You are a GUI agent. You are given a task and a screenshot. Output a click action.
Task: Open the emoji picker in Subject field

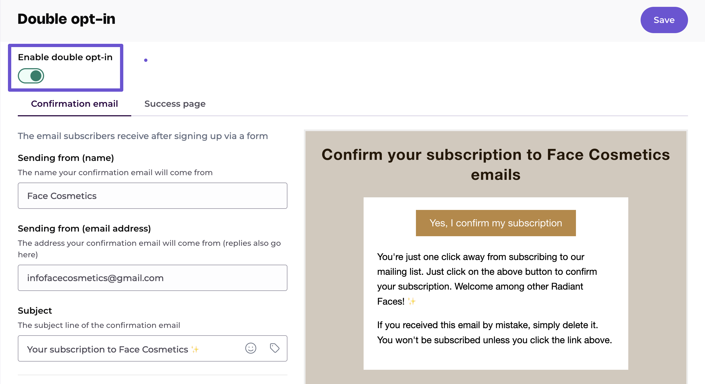(x=250, y=348)
